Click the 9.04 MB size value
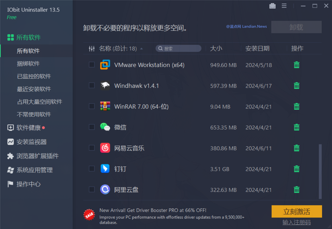Viewport: 332px width, 229px height. point(220,107)
